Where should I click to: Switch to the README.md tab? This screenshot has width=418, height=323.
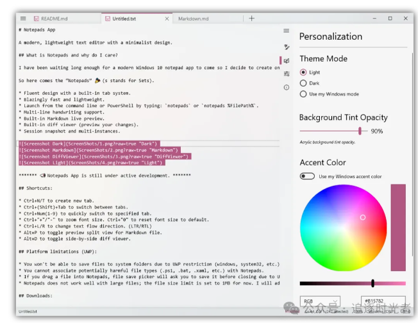(54, 19)
